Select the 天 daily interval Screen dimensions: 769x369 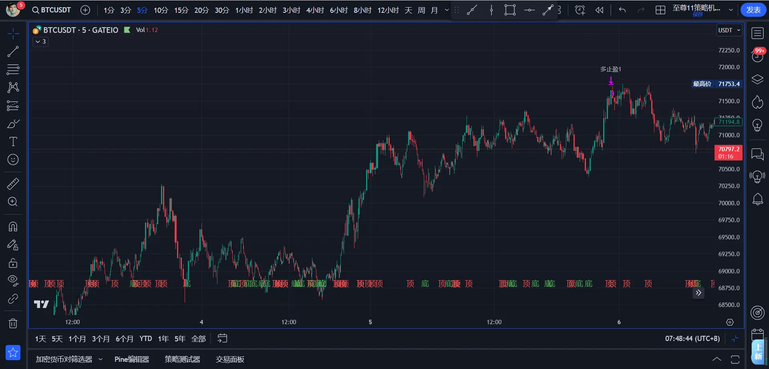(x=408, y=10)
